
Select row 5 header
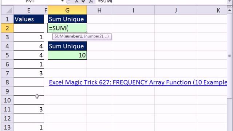pos(7,55)
